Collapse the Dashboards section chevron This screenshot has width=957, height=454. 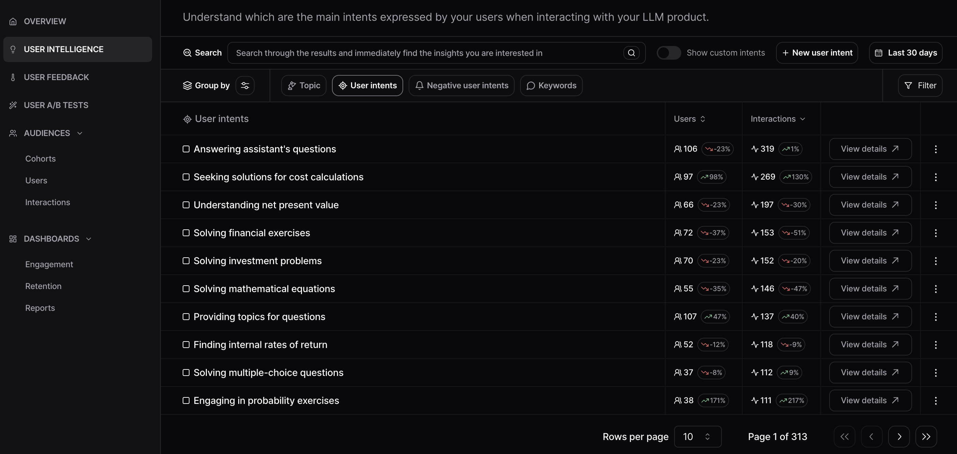click(88, 239)
